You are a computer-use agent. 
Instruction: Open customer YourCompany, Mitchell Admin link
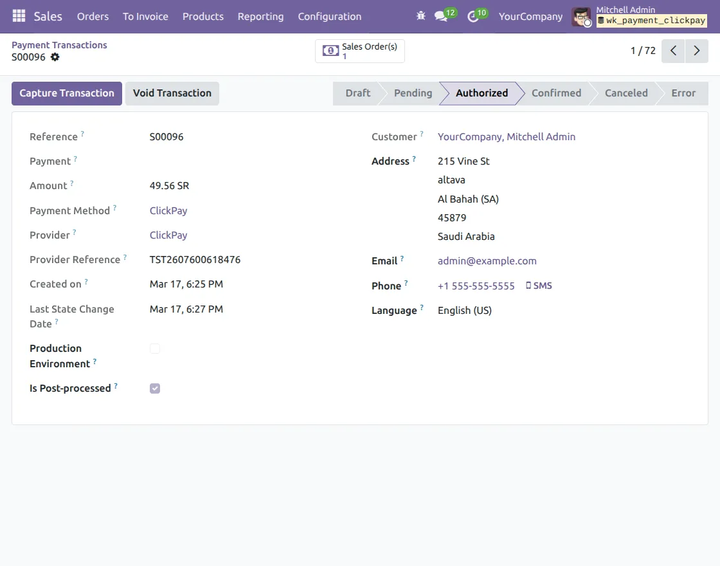506,137
